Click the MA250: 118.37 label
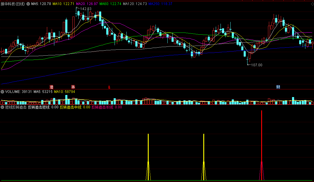314x182 pixels. coord(160,4)
